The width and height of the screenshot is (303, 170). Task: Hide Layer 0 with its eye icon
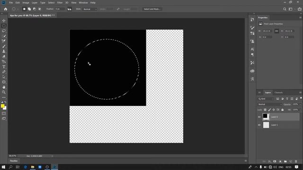(259, 117)
